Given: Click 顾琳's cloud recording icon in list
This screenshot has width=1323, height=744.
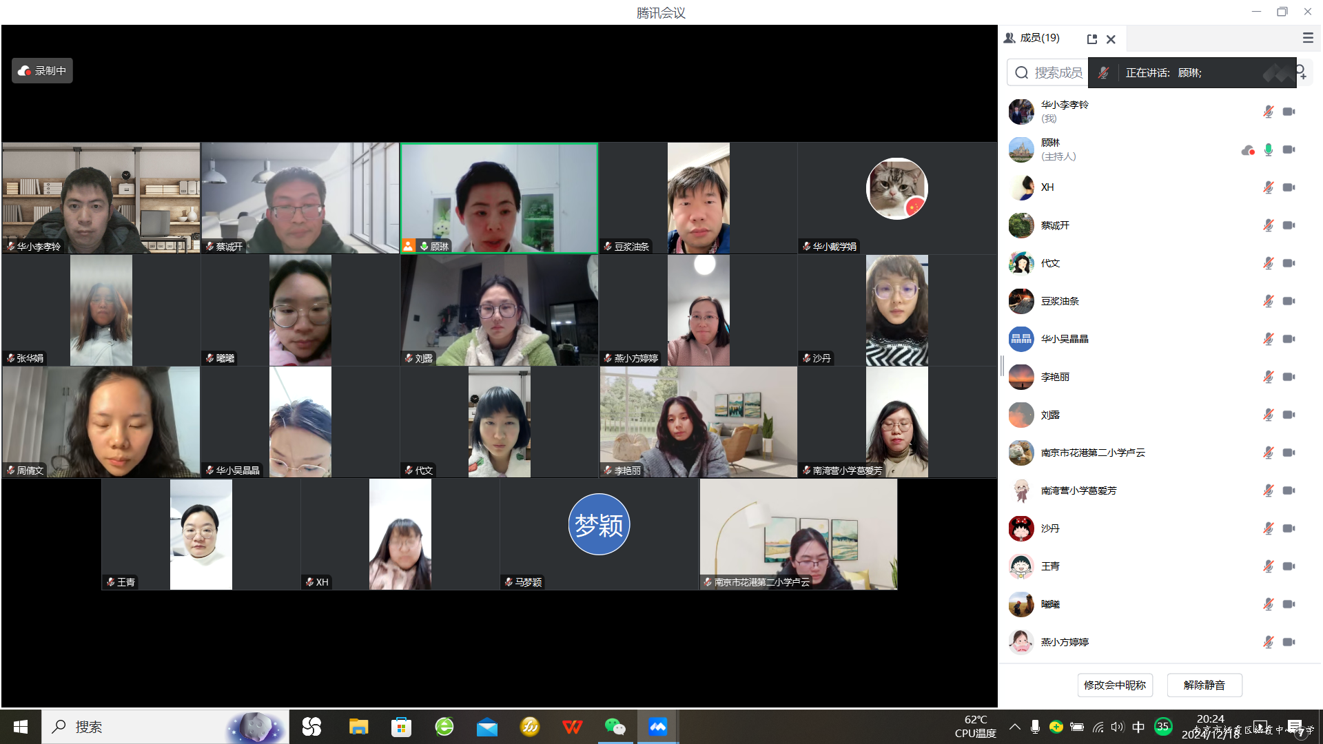Looking at the screenshot, I should pos(1248,150).
